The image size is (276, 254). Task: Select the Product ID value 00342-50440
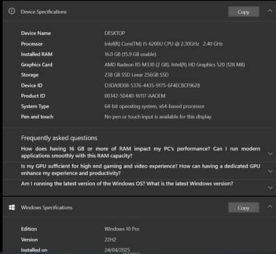coord(135,96)
